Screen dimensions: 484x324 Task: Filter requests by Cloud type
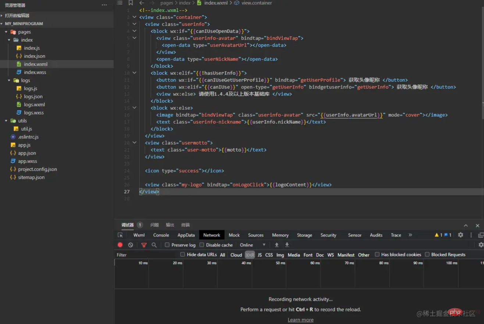point(236,255)
